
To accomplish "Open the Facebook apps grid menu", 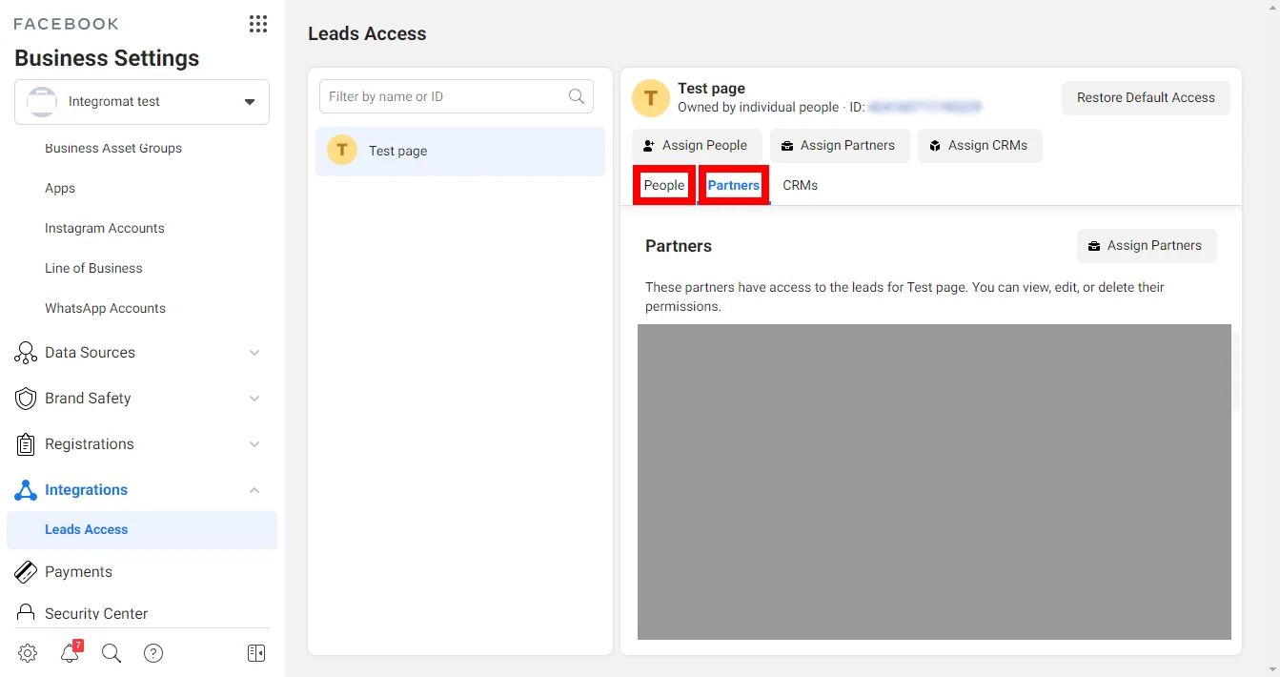I will [x=257, y=24].
